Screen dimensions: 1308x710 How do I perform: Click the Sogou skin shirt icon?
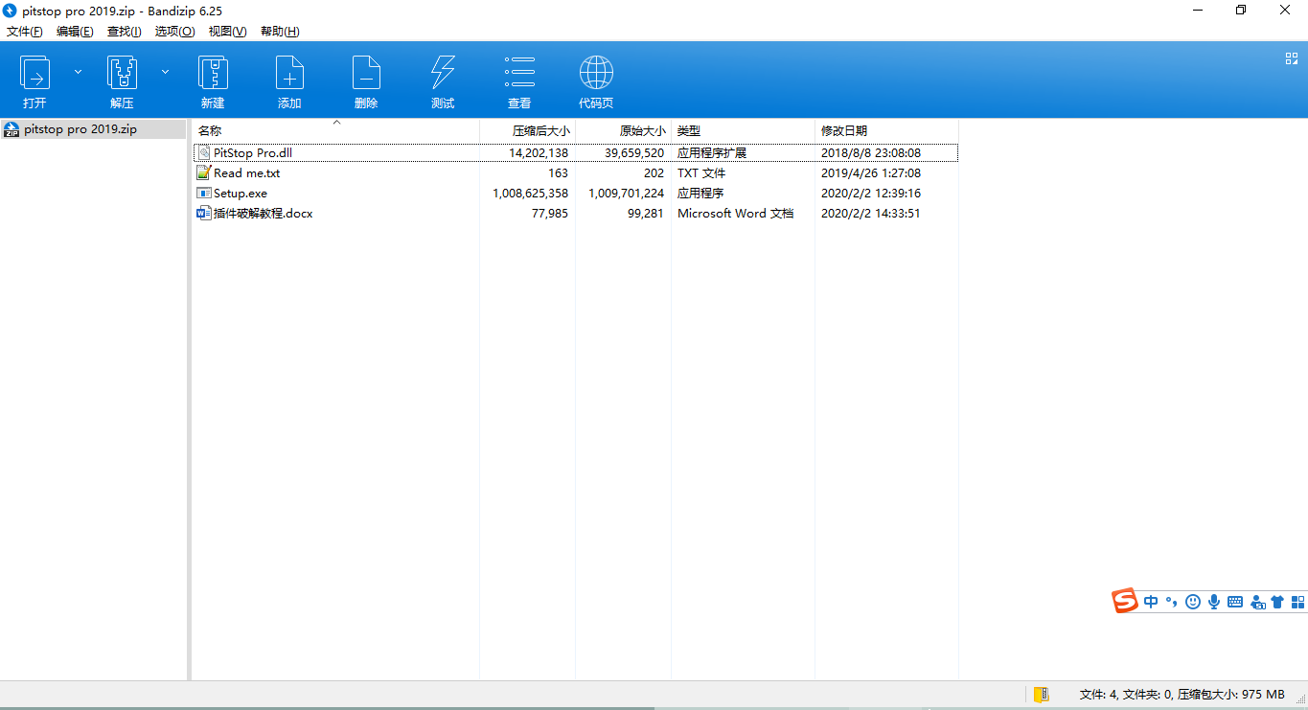pyautogui.click(x=1277, y=602)
